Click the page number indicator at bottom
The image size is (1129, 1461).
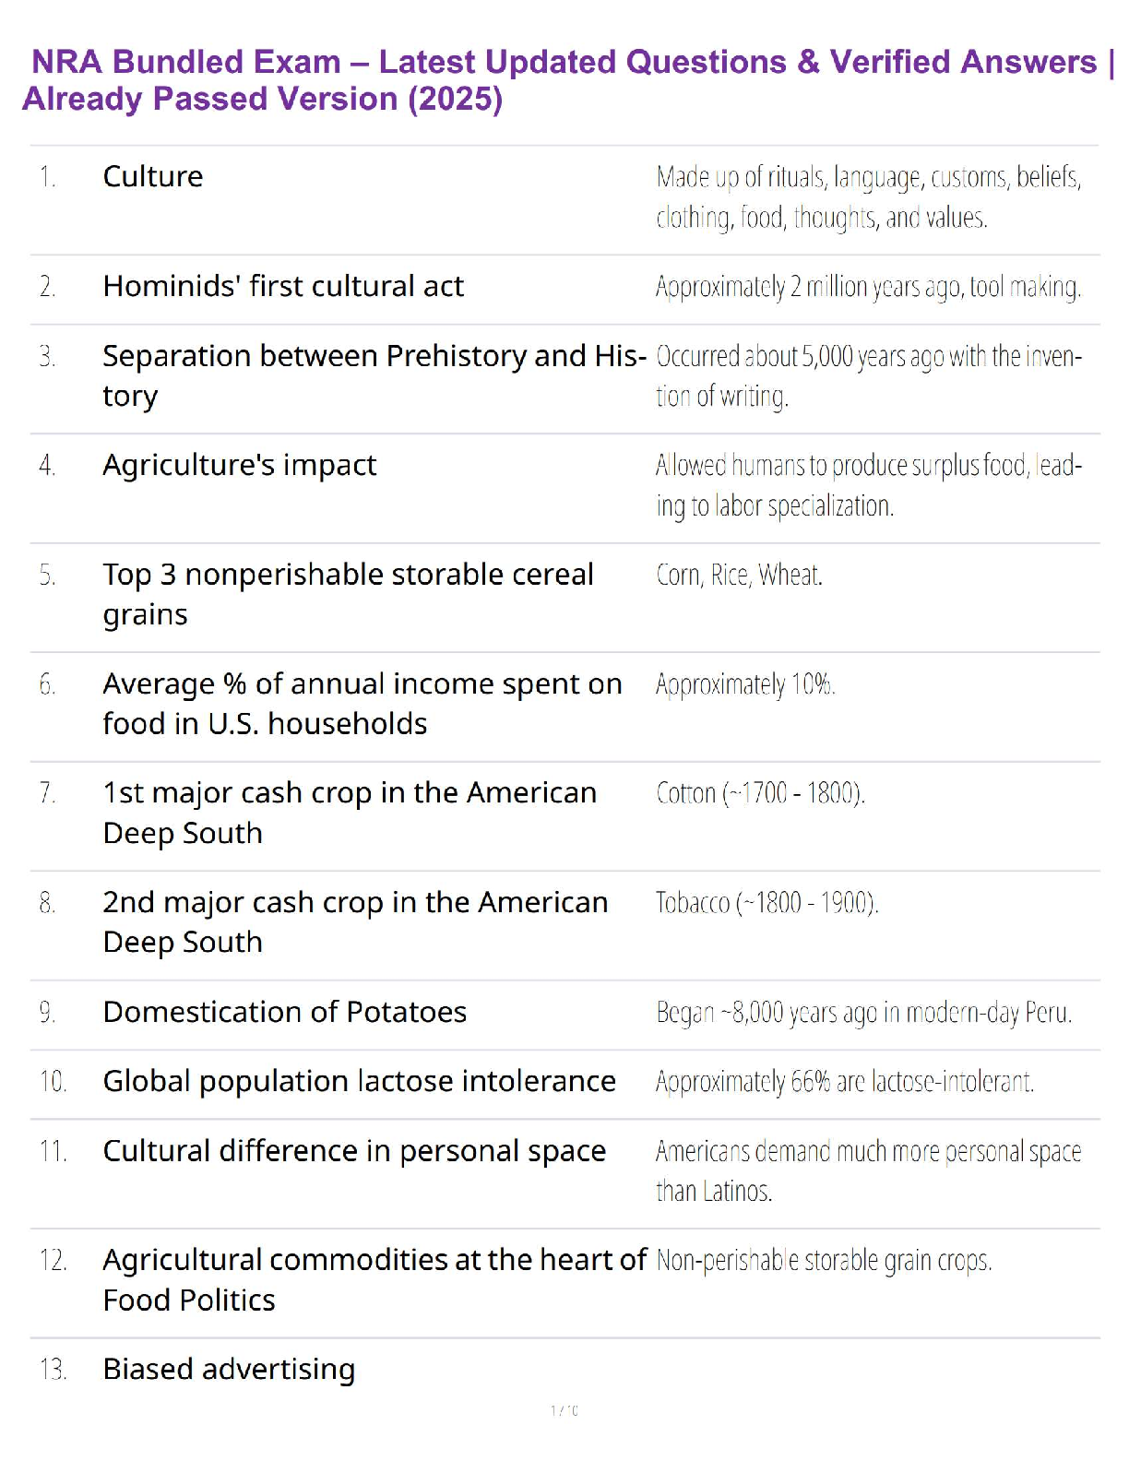click(564, 1410)
